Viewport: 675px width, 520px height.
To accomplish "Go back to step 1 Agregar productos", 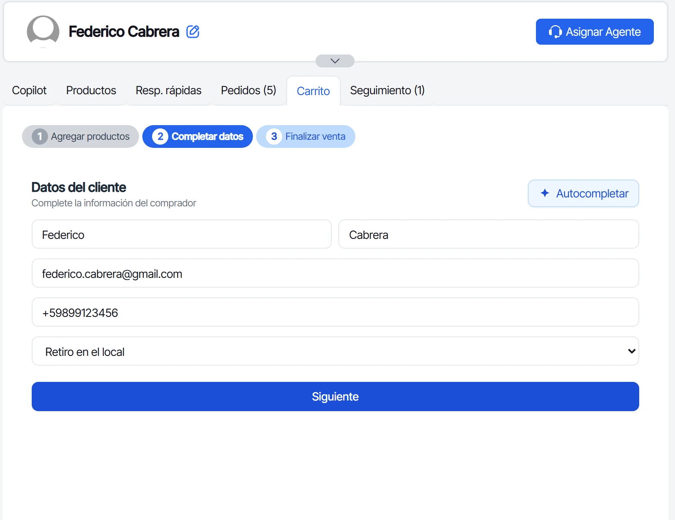I will tap(81, 136).
